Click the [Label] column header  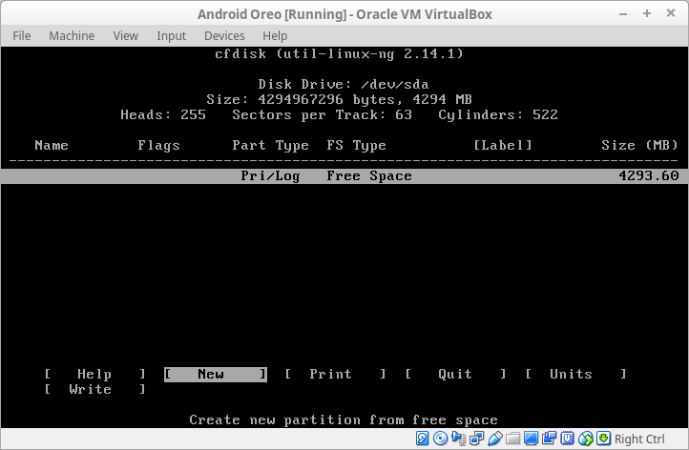point(503,145)
